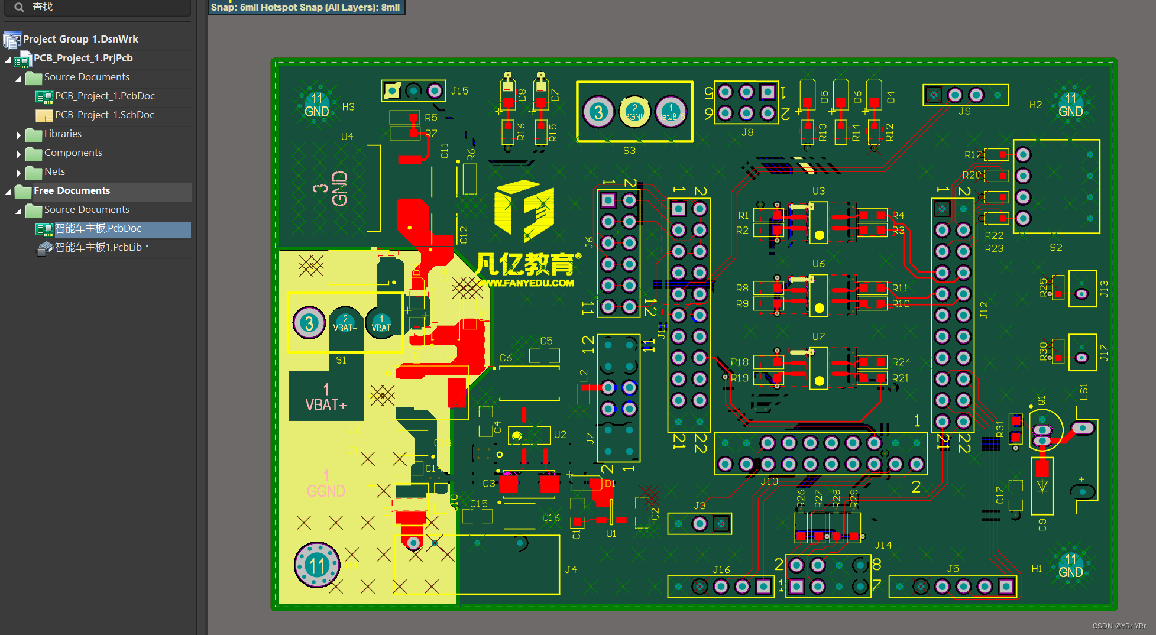Click the Libraries folder icon
1156x635 pixels.
(x=34, y=135)
